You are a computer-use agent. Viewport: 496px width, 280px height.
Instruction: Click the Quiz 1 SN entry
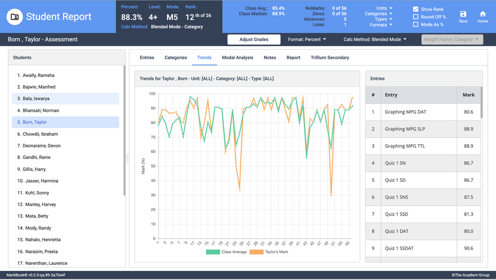(x=422, y=163)
